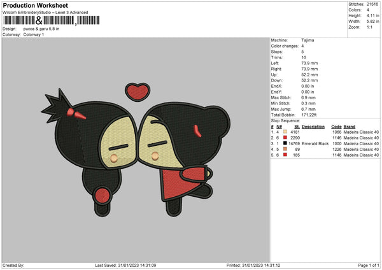Click the barcode under the worksheet title
Image resolution: width=382 pixels, height=270 pixels.
click(51, 20)
